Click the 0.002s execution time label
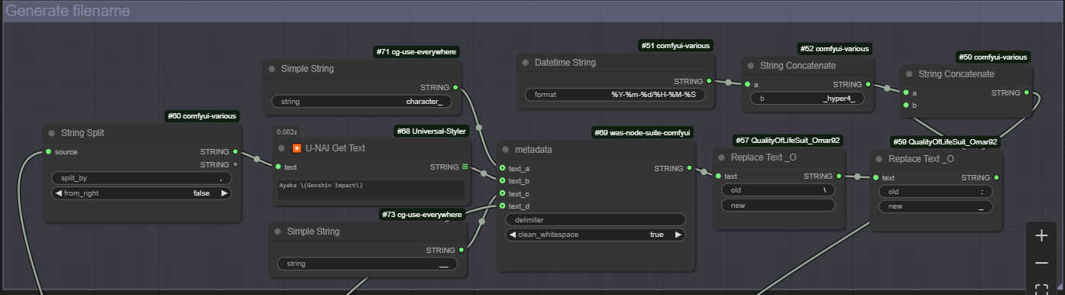 coord(287,131)
